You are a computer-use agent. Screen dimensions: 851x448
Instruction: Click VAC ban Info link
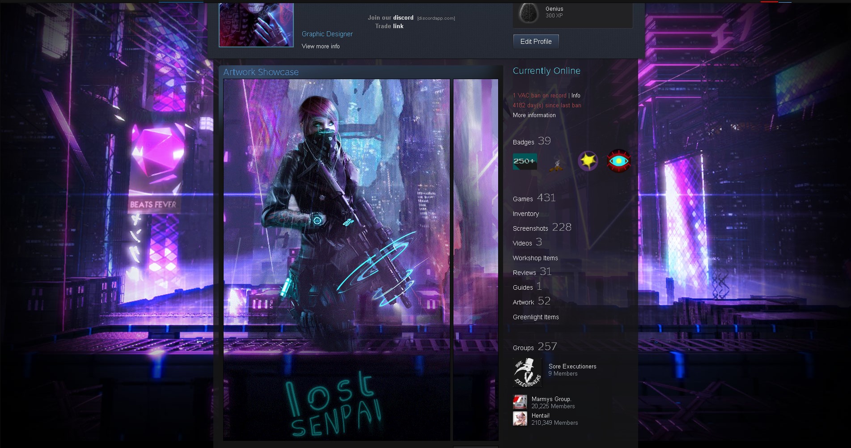576,96
